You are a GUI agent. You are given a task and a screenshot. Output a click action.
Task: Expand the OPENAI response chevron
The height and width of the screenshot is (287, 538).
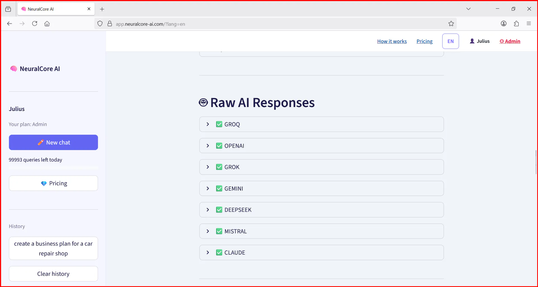(208, 146)
